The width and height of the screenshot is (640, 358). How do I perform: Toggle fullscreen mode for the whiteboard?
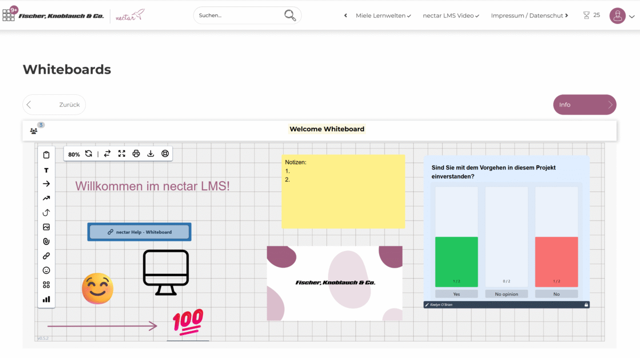click(x=122, y=154)
